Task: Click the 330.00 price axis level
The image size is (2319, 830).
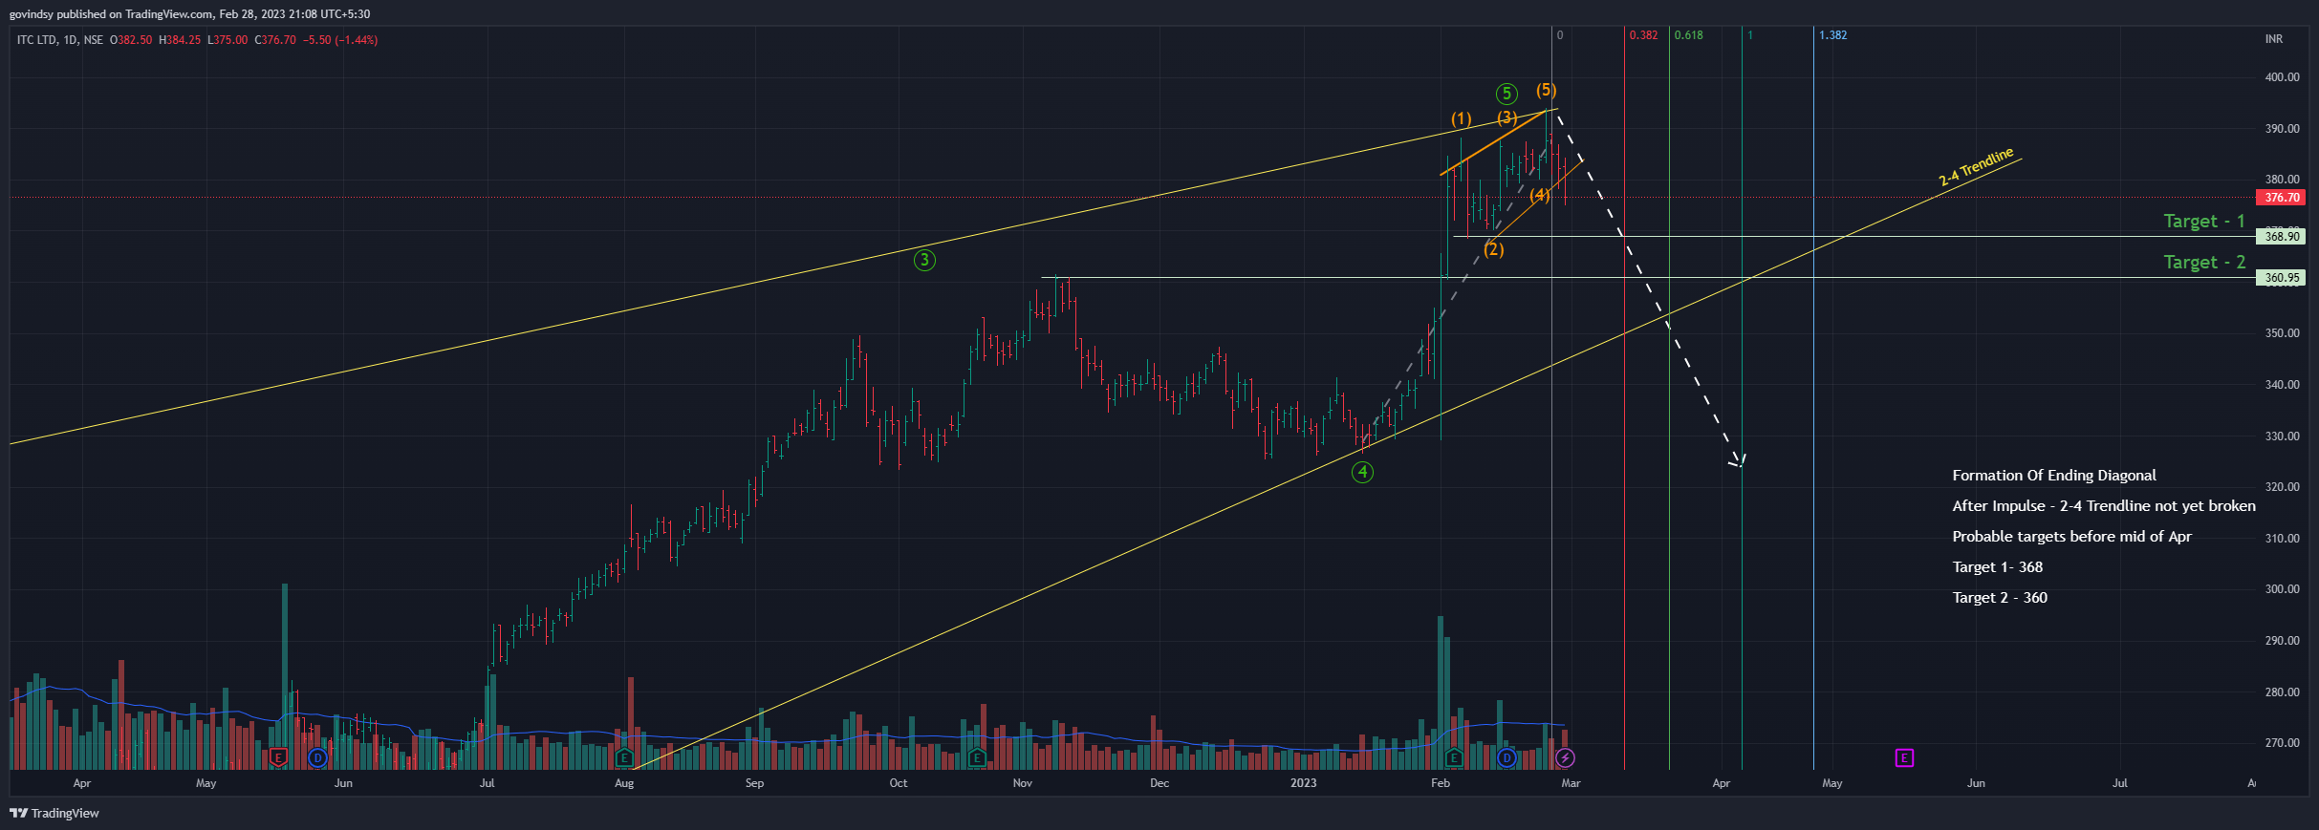Action: [x=2282, y=436]
